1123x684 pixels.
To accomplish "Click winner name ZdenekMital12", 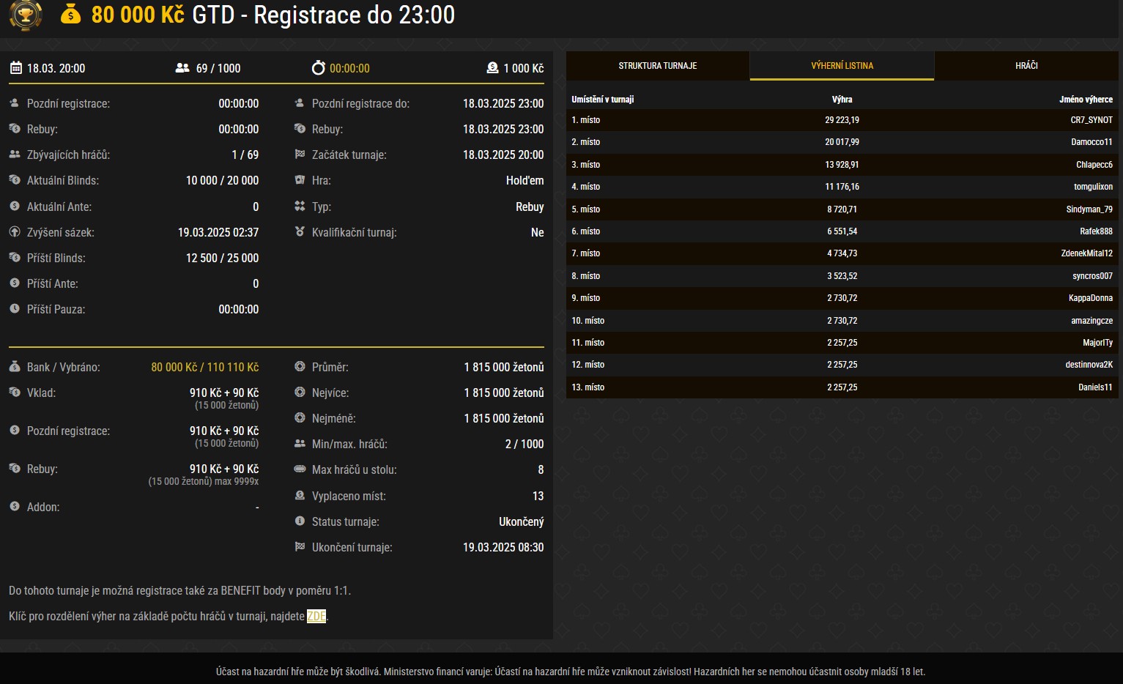I will coord(1086,253).
